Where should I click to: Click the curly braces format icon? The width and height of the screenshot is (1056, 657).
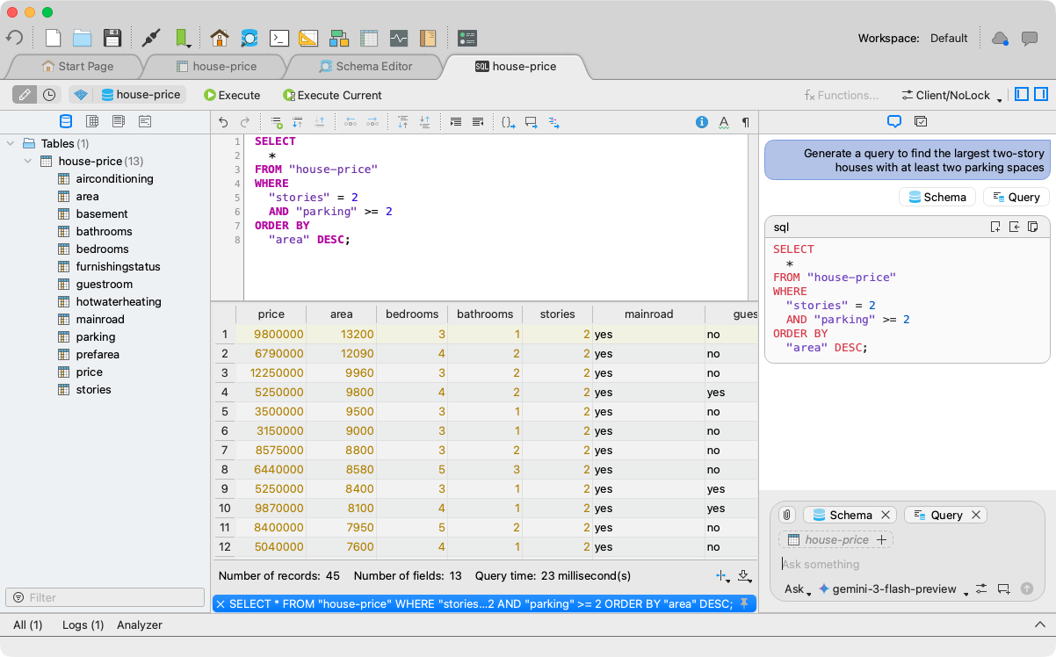[508, 122]
